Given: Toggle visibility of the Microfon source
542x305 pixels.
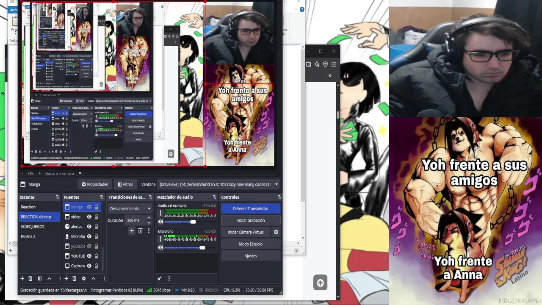Looking at the screenshot, I should click(x=89, y=236).
